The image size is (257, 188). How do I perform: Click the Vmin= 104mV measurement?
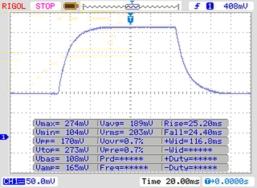62,132
